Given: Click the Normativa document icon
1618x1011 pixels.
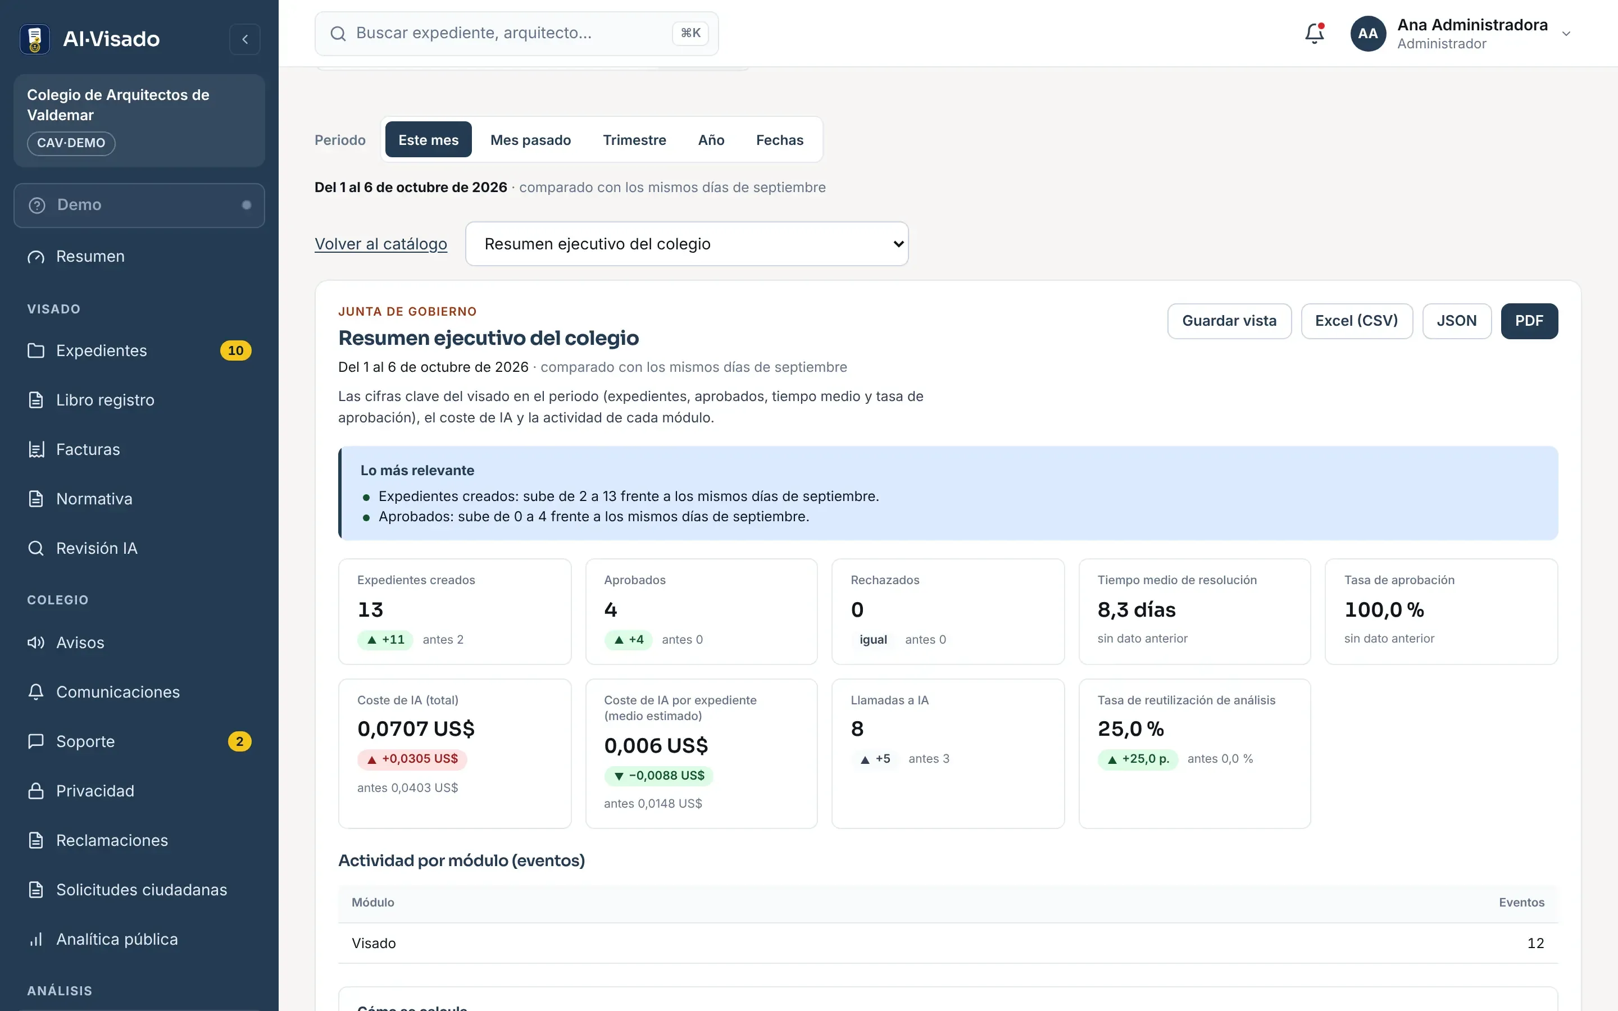Looking at the screenshot, I should [x=36, y=499].
